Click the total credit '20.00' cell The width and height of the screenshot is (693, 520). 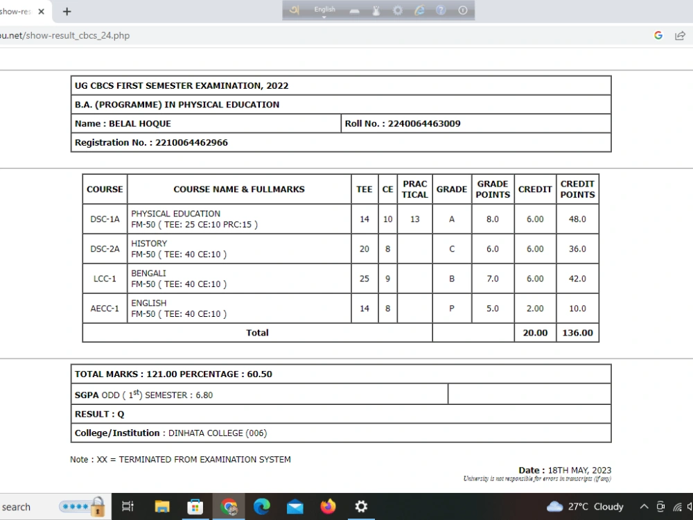click(x=535, y=333)
